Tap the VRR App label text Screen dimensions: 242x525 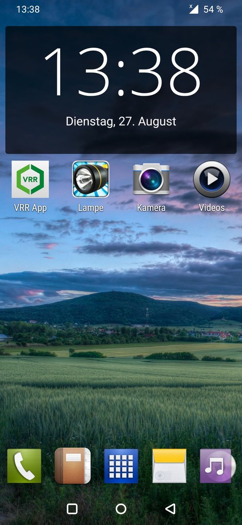(30, 208)
